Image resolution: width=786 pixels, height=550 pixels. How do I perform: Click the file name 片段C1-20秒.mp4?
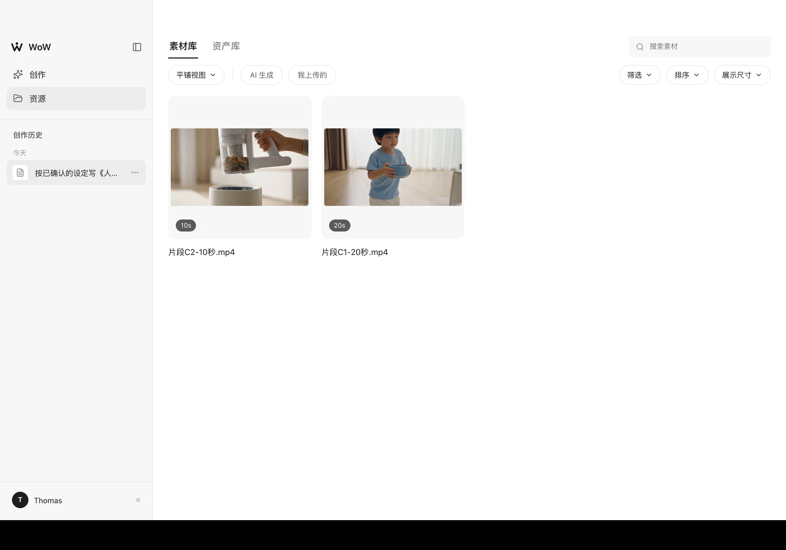pyautogui.click(x=355, y=252)
